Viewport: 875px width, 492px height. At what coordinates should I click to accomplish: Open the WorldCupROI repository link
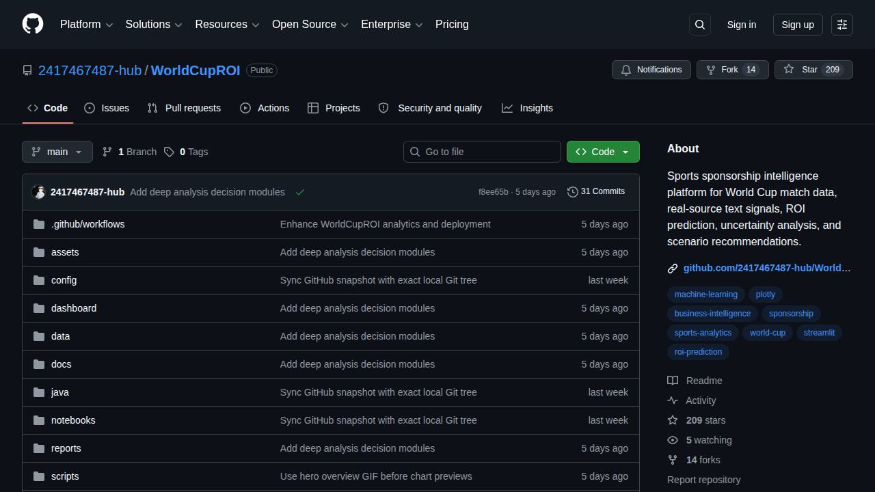[196, 70]
